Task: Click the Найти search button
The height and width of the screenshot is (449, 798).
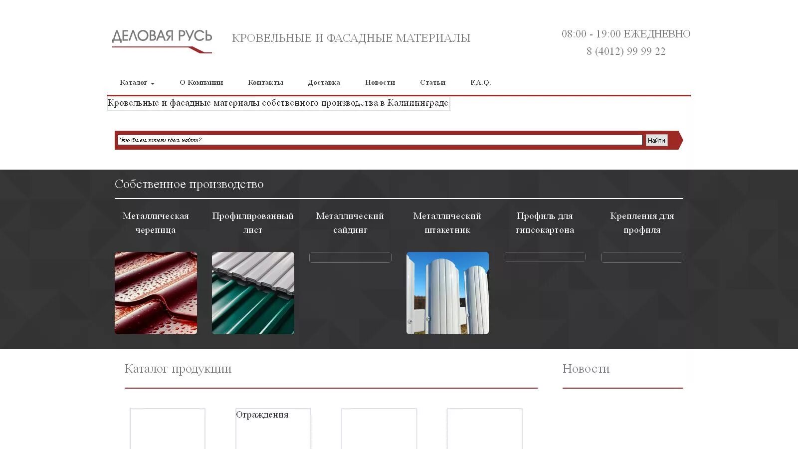Action: point(656,140)
